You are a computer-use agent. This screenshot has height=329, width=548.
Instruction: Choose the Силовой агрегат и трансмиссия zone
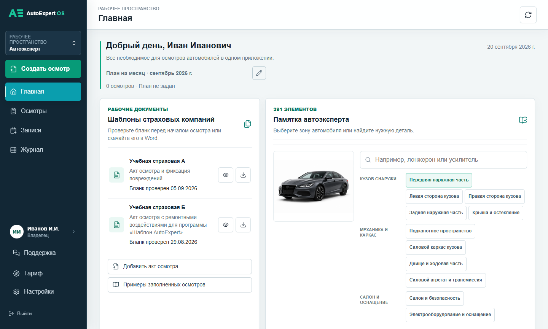tap(446, 280)
